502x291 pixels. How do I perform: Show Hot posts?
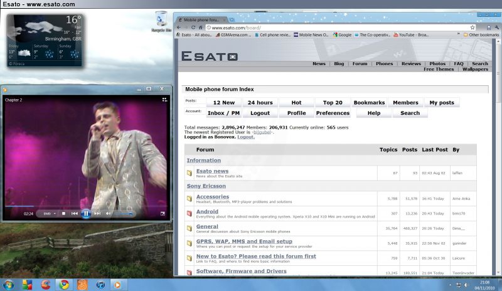point(296,102)
